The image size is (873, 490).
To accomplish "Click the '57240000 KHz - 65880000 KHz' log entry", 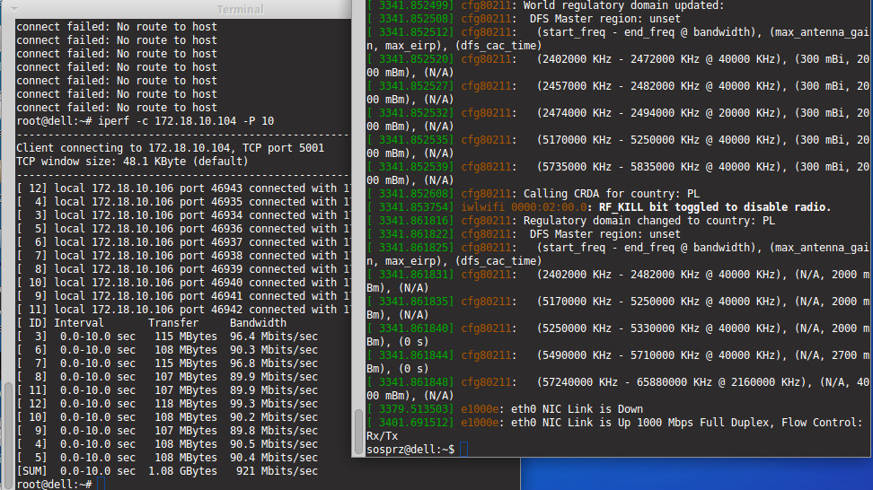I will (x=618, y=389).
